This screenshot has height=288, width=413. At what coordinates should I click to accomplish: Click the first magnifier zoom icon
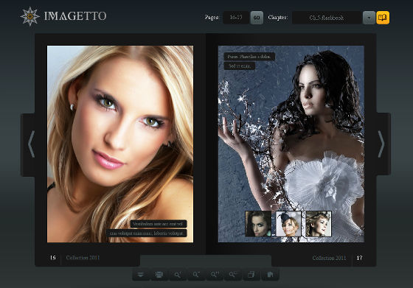click(178, 275)
